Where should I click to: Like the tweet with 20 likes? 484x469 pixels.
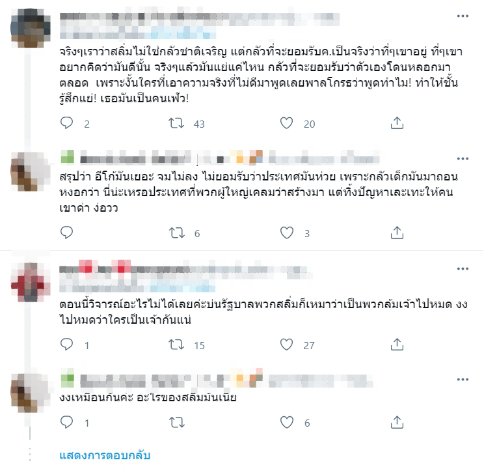pyautogui.click(x=286, y=123)
